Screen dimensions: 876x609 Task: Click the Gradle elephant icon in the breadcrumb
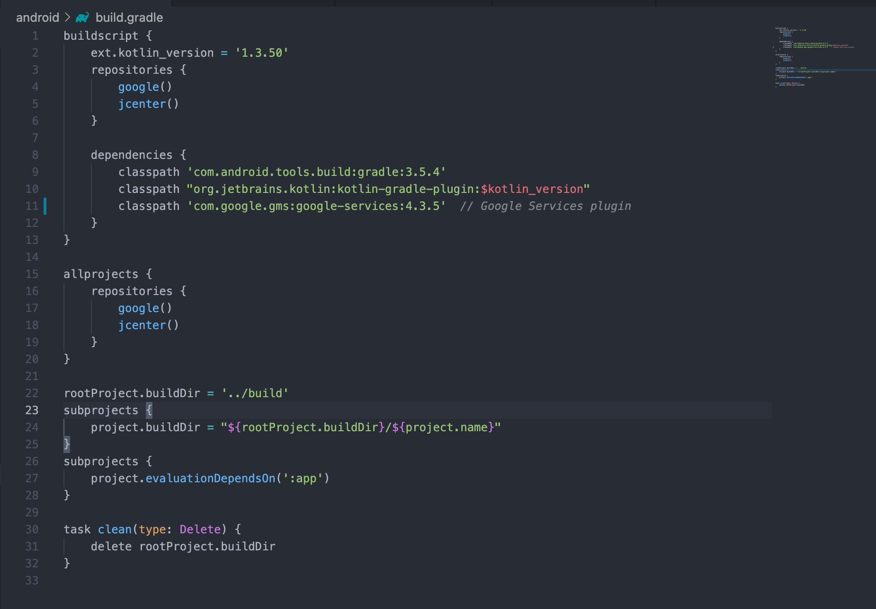[81, 17]
